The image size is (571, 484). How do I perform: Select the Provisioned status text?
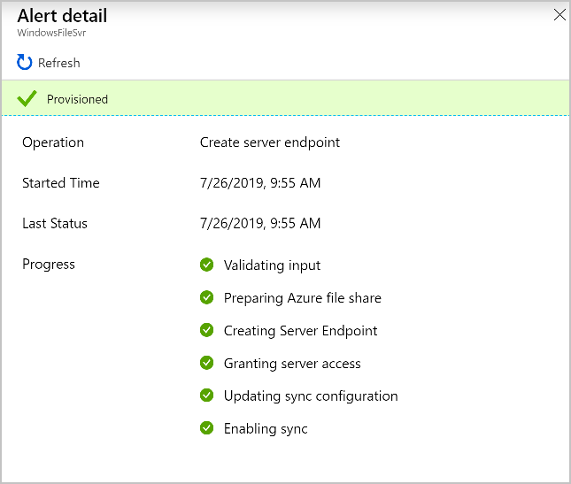tap(77, 99)
